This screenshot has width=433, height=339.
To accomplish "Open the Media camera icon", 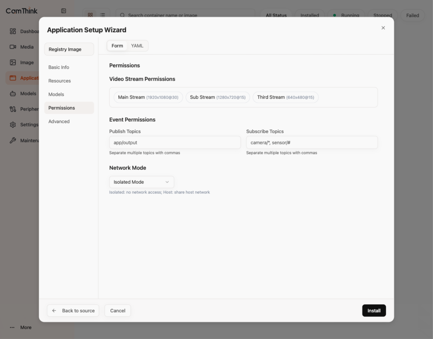I will click(x=13, y=47).
